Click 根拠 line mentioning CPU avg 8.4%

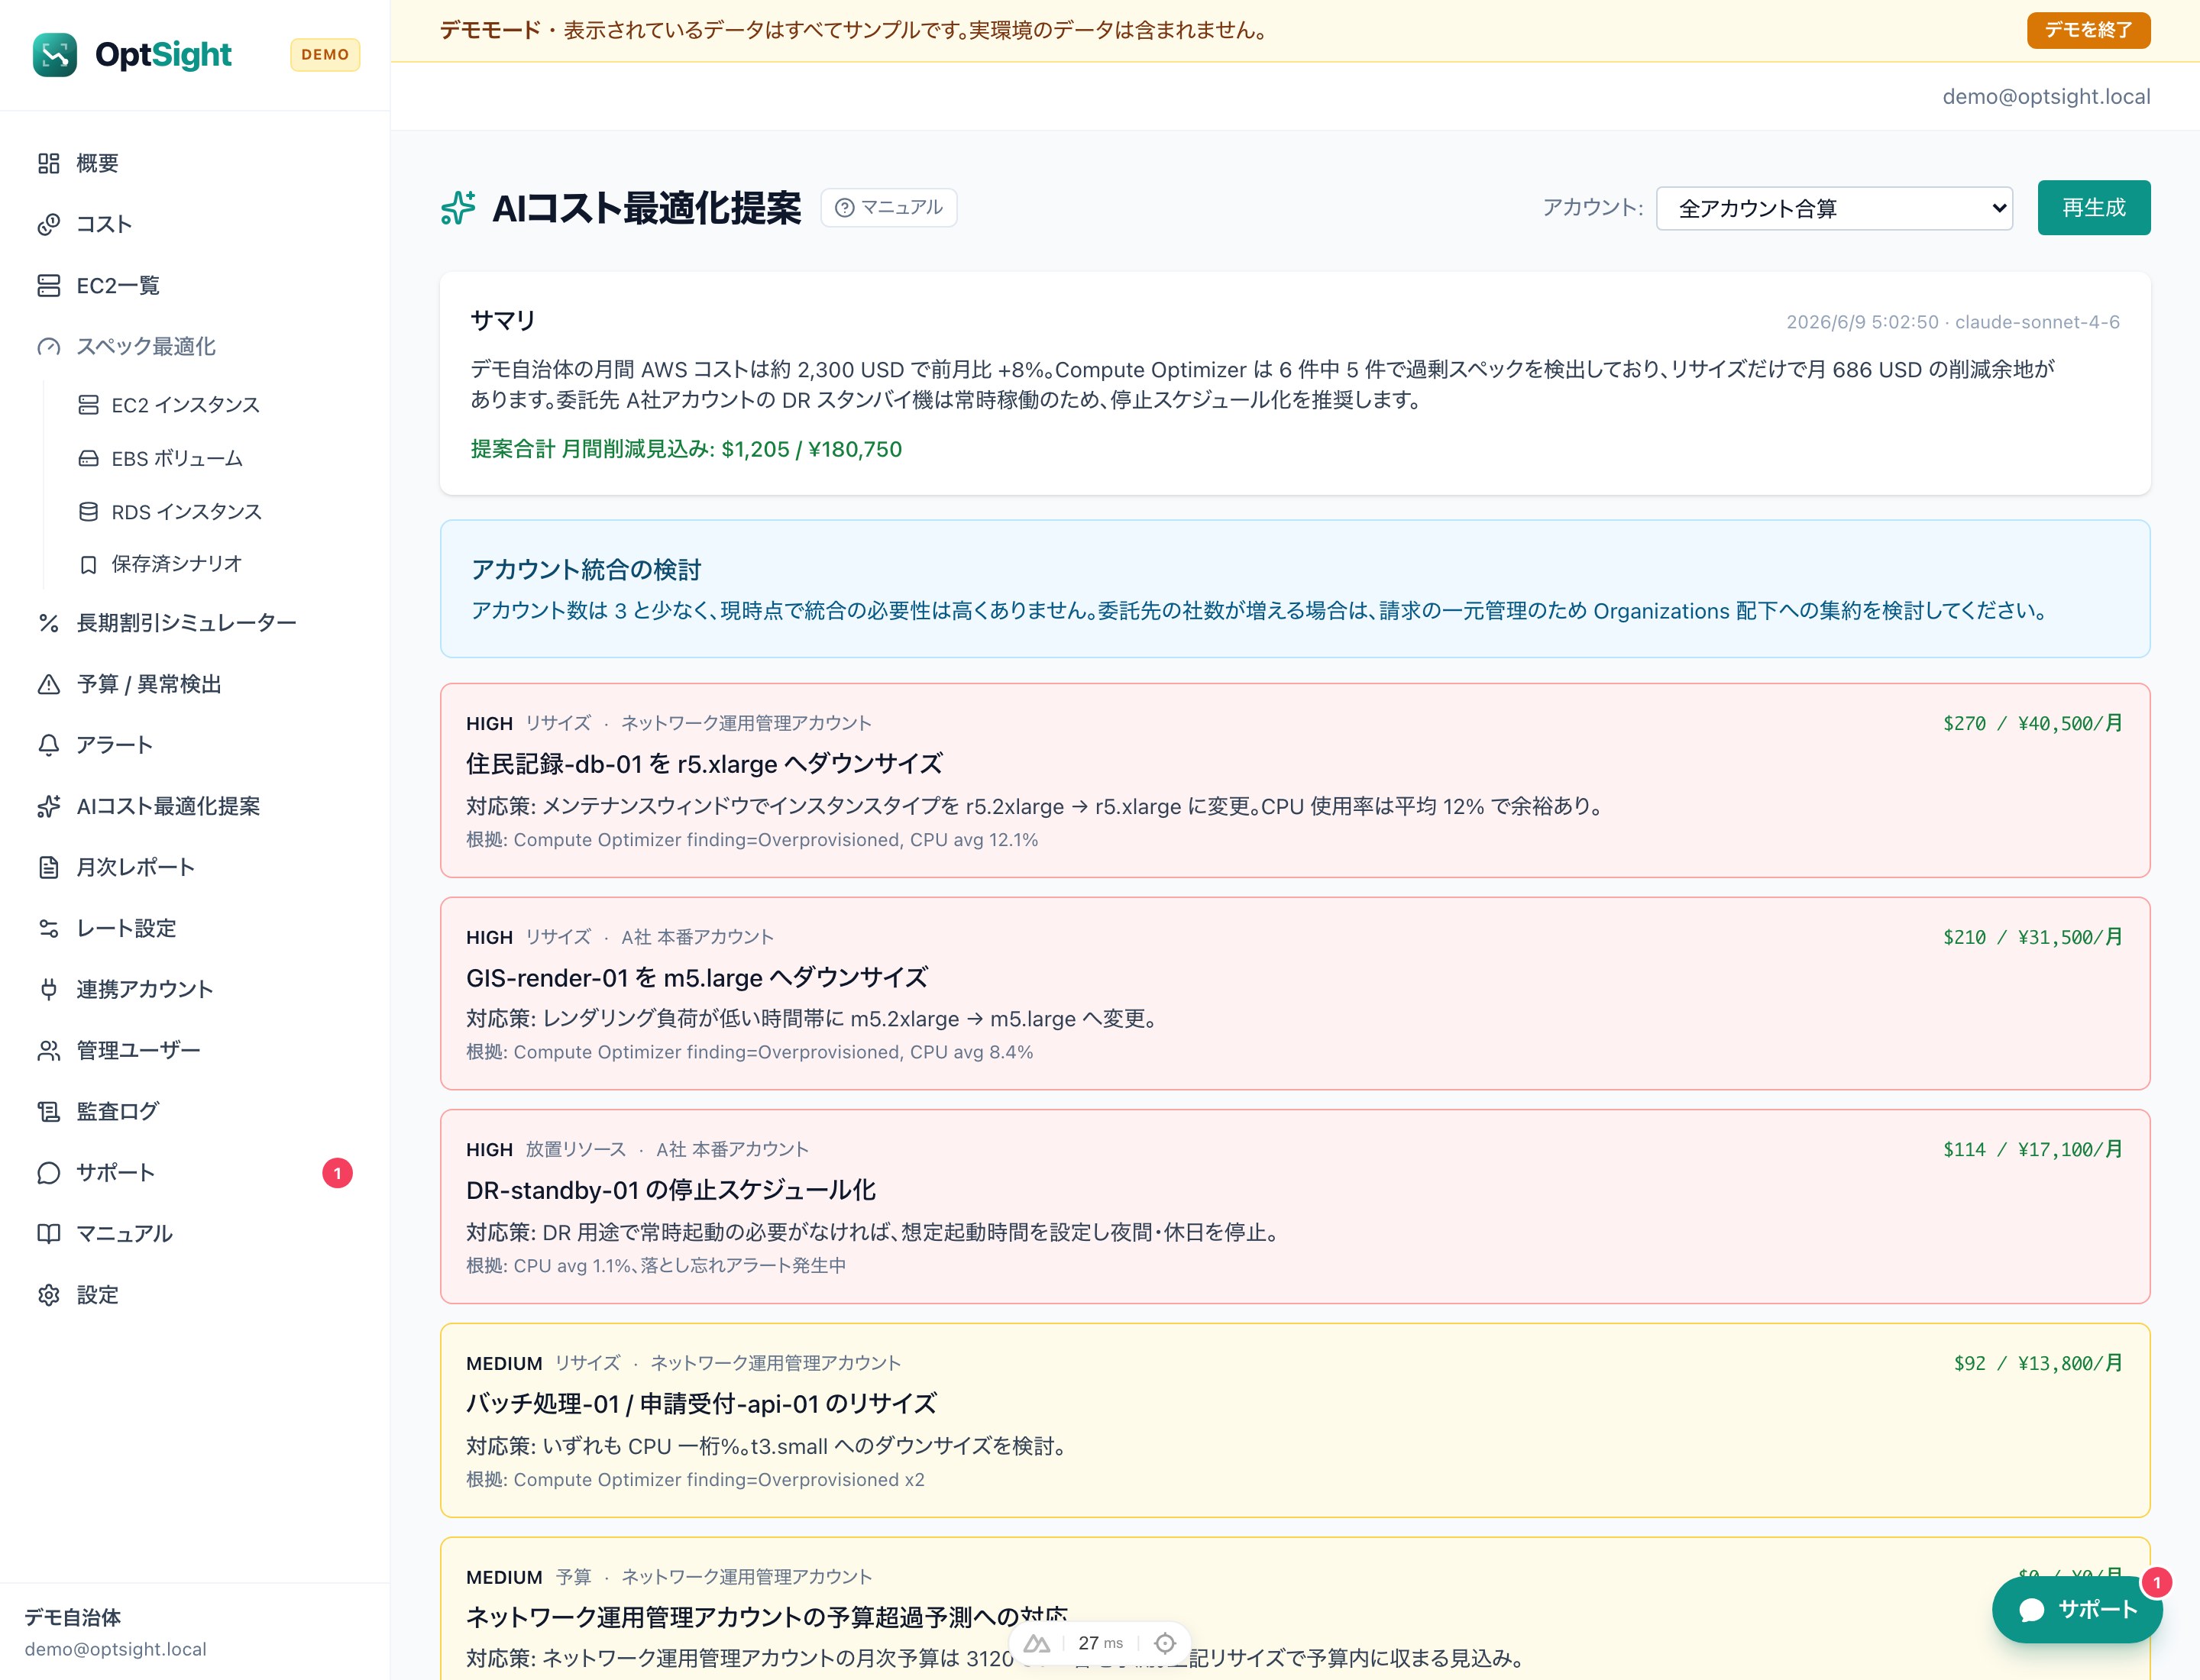[x=749, y=1052]
